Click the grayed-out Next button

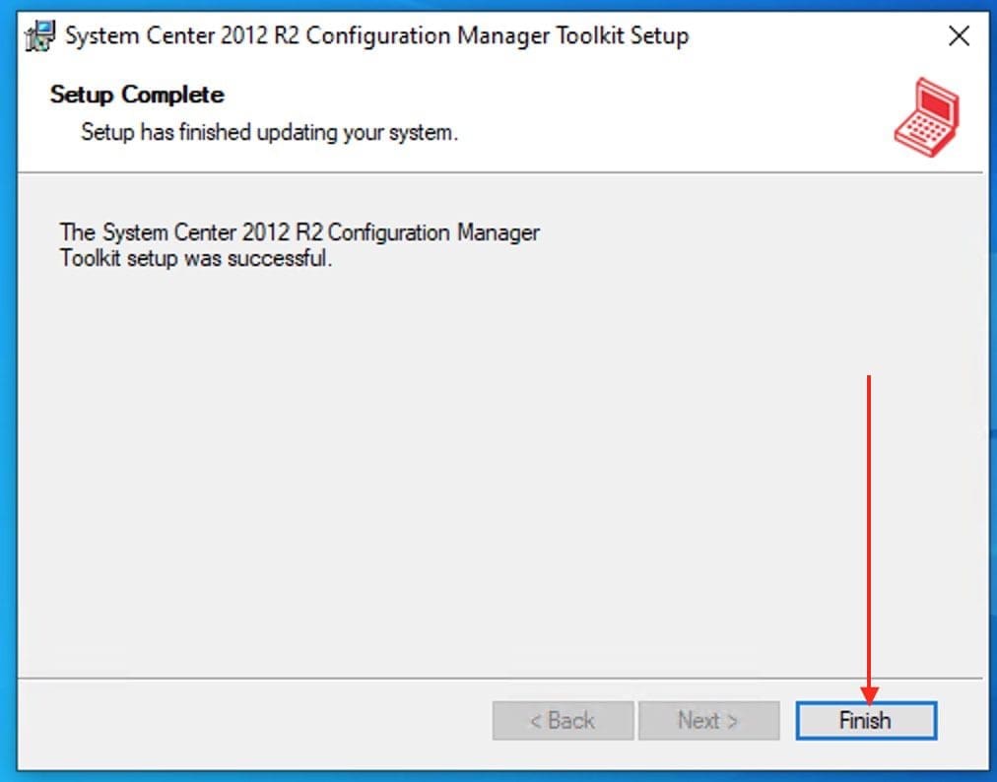[708, 721]
